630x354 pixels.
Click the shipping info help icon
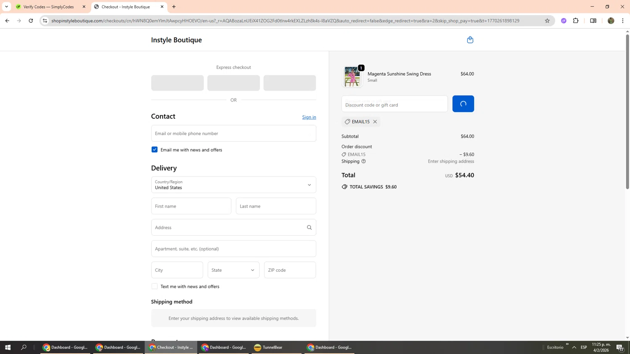[x=364, y=161]
